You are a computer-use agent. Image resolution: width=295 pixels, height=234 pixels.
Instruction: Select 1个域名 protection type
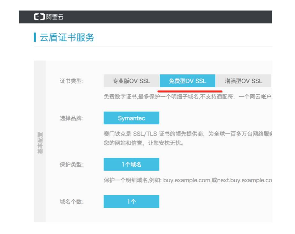coord(131,165)
